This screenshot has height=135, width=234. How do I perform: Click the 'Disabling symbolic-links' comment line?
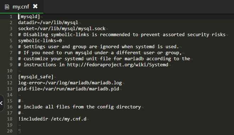(122, 35)
